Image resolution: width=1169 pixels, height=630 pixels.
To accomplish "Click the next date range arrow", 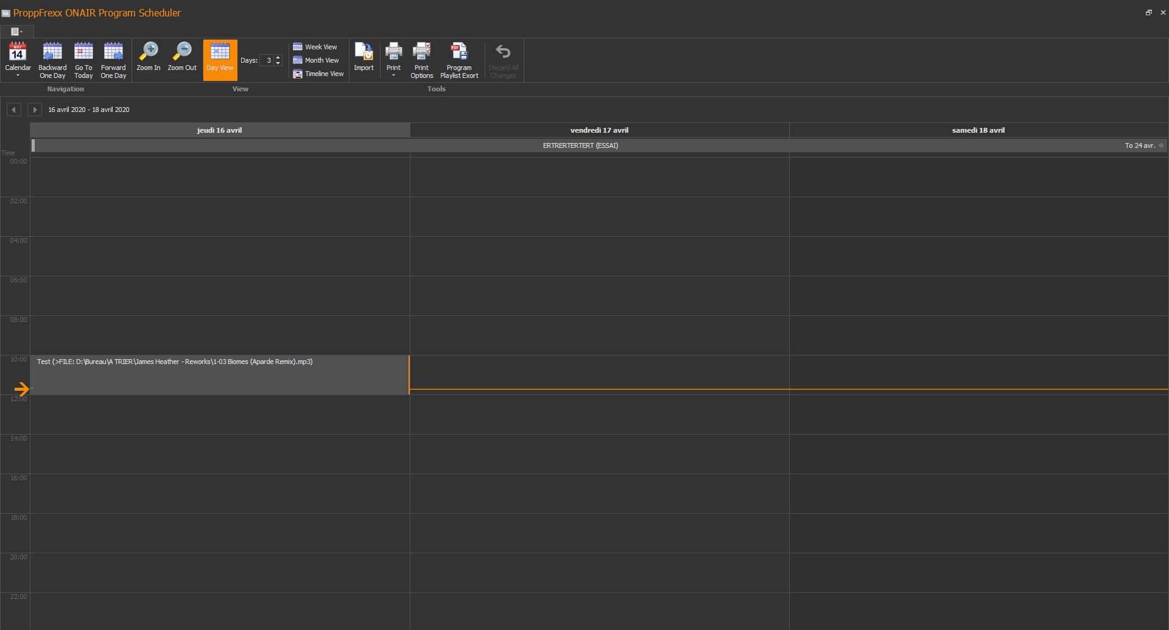I will pos(35,110).
